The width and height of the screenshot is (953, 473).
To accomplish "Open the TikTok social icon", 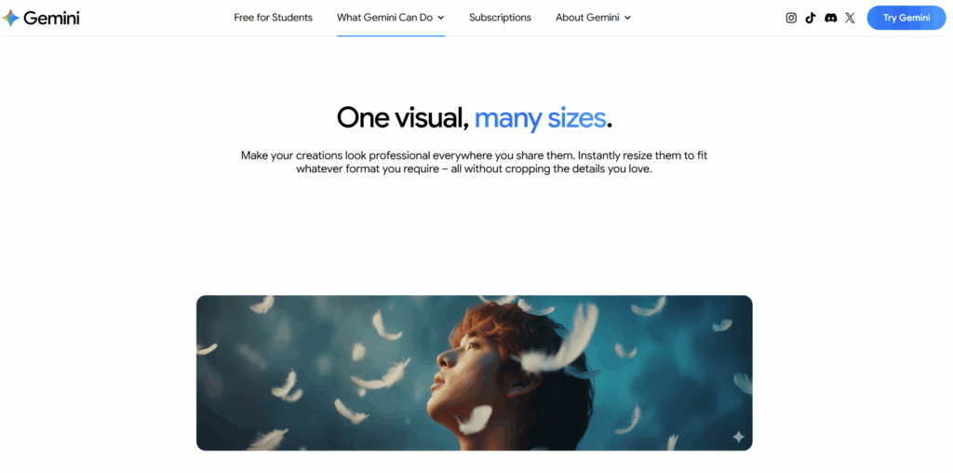I will pos(811,18).
